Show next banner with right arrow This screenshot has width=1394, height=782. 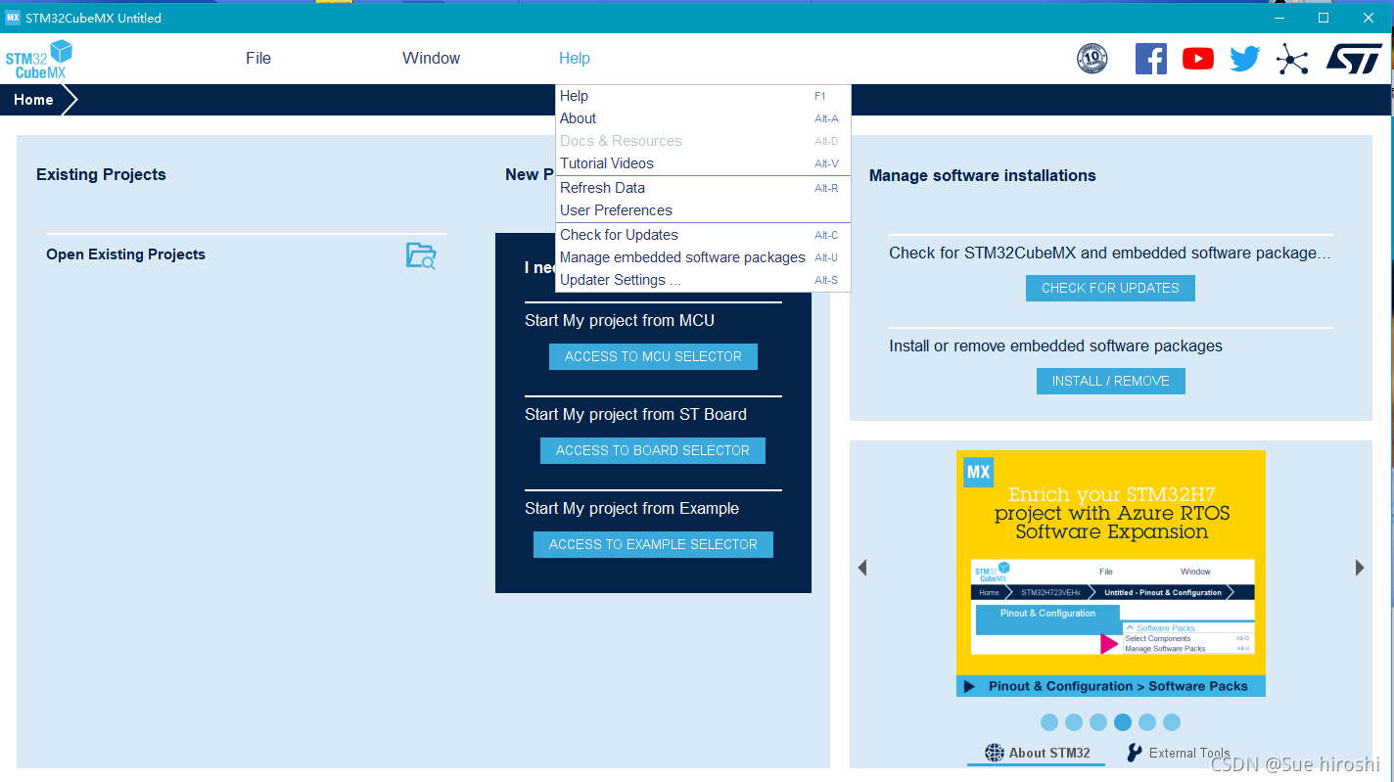coord(1360,568)
